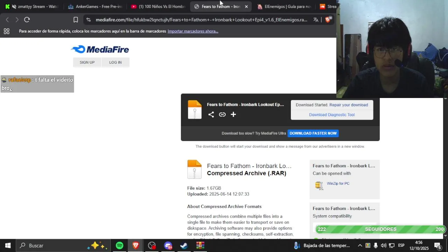Click the Buscar taskbar search box
Image resolution: width=448 pixels, height=252 pixels.
point(63,245)
